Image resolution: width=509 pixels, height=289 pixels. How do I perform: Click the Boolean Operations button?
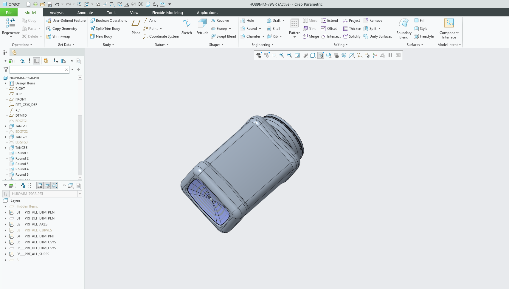point(108,21)
